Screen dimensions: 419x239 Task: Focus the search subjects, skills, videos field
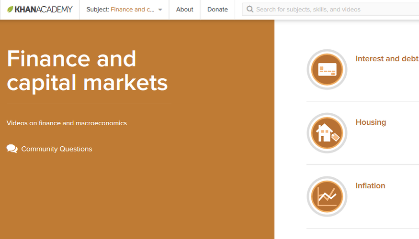point(330,10)
